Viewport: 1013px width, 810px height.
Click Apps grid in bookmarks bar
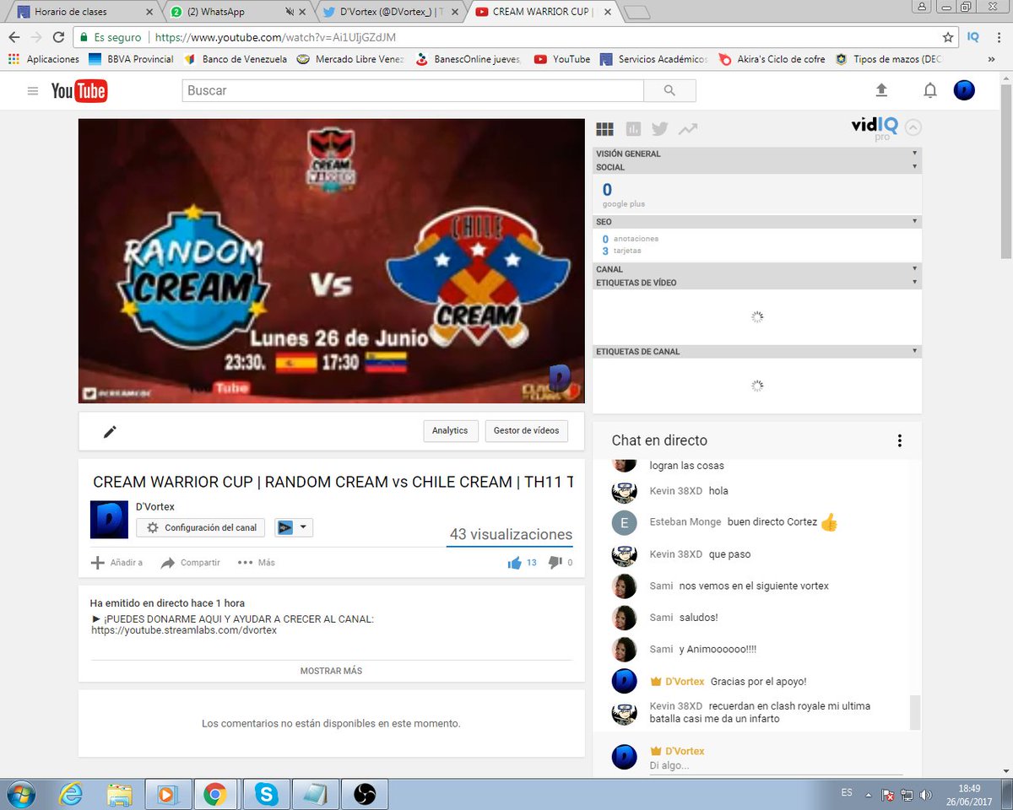pos(14,59)
